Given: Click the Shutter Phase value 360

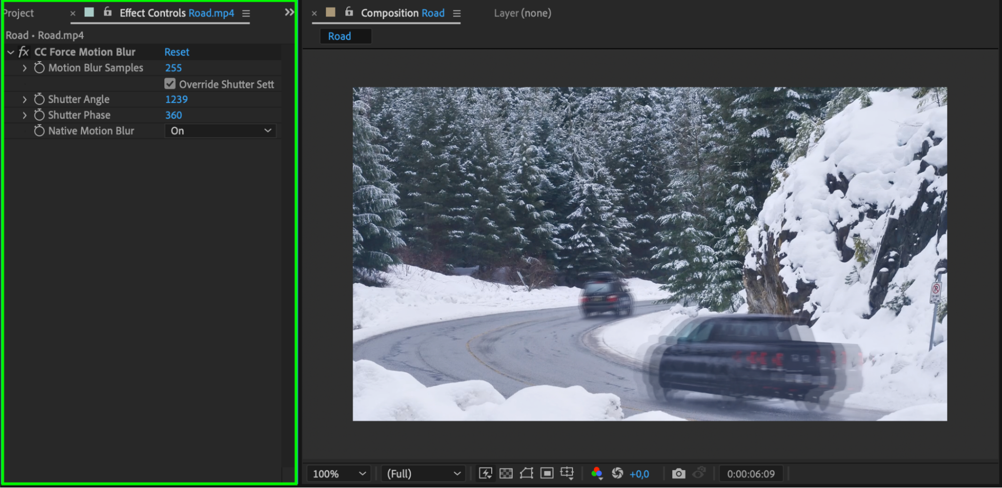Looking at the screenshot, I should tap(173, 115).
